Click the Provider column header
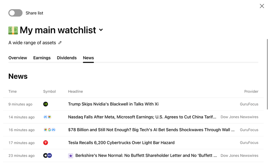Image resolution: width=268 pixels, height=164 pixels. pyautogui.click(x=251, y=91)
